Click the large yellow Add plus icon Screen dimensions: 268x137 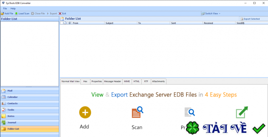(85, 112)
